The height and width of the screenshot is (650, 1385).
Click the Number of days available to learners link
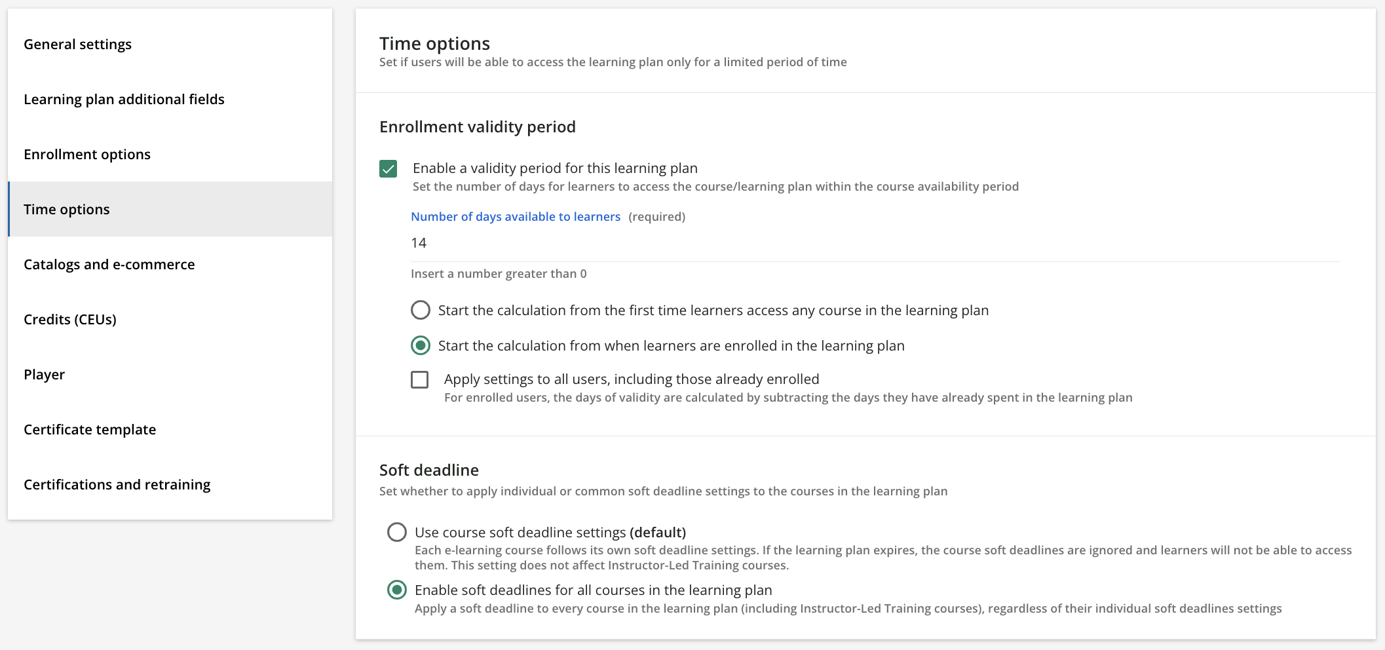pos(515,216)
